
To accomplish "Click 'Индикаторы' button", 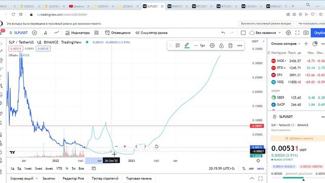I will point(77,33).
